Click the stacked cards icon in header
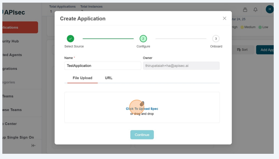Screen dimensions: 279x159 click(245, 10)
